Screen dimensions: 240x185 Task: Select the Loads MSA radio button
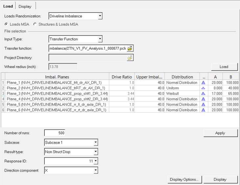(x=6, y=24)
